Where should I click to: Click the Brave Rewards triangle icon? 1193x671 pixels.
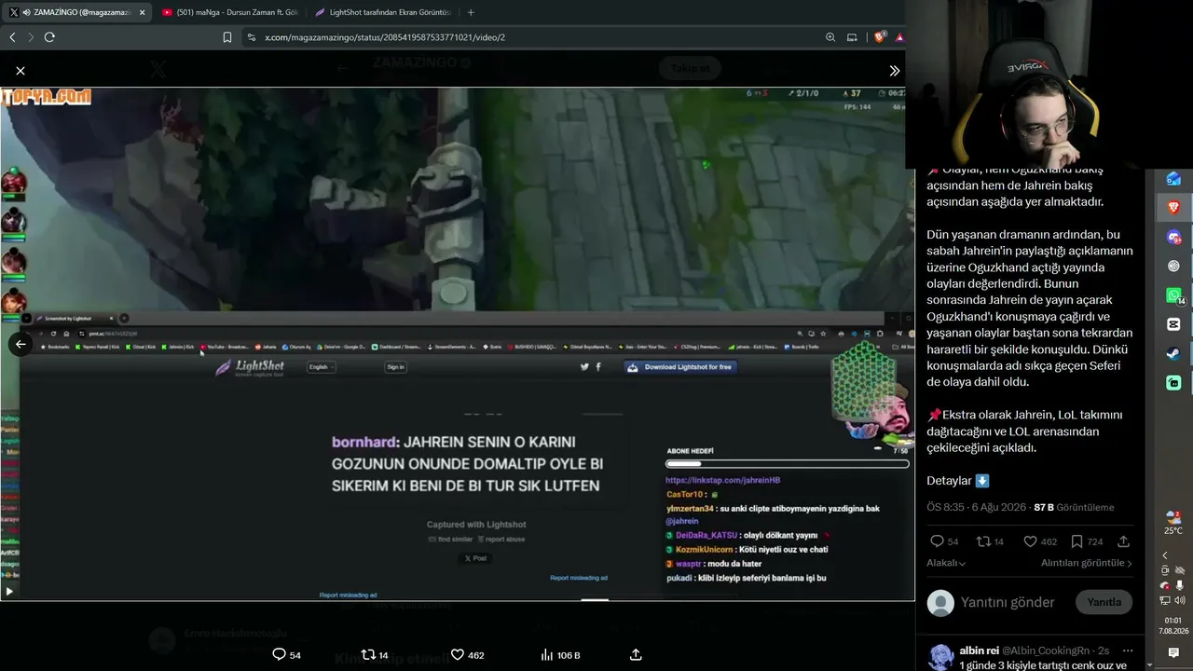pos(899,37)
